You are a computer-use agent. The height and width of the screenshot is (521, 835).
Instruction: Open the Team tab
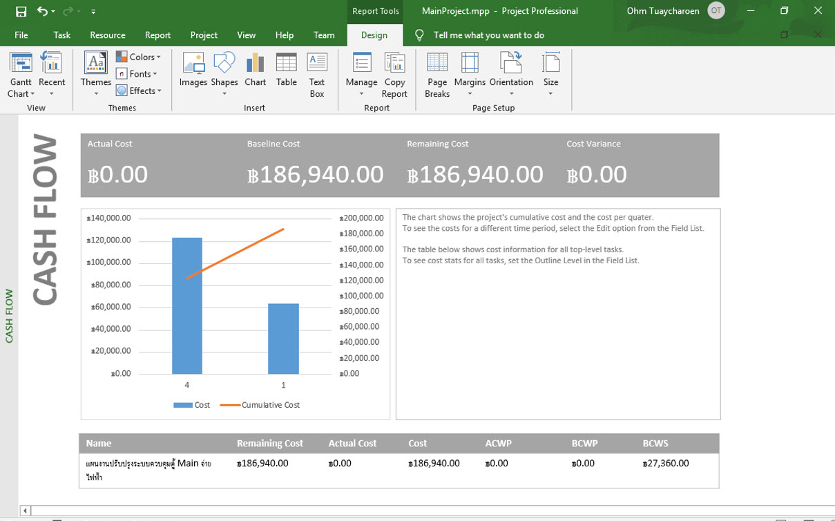pyautogui.click(x=324, y=35)
